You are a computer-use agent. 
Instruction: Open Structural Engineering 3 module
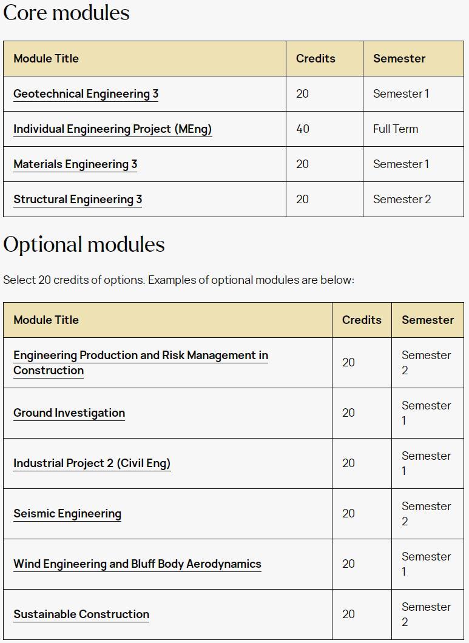(78, 200)
